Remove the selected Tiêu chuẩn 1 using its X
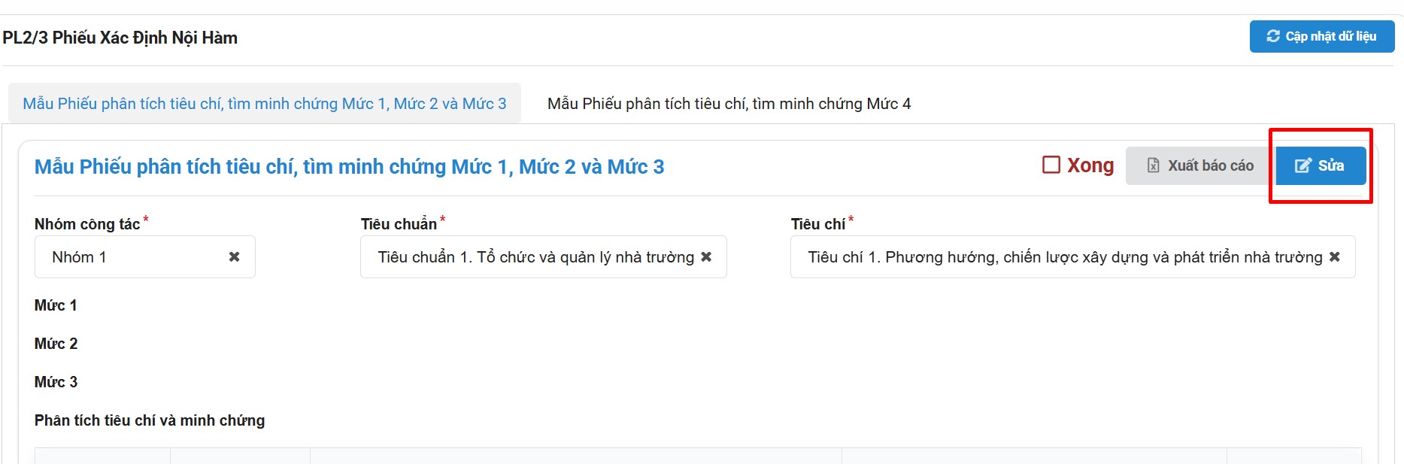The image size is (1404, 464). 706,257
